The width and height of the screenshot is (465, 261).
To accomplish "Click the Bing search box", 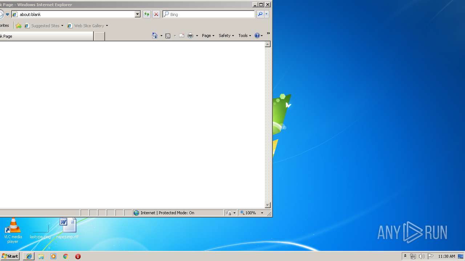I will pos(209,14).
